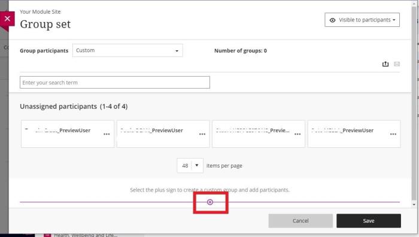Click the Cancel button

coord(300,221)
